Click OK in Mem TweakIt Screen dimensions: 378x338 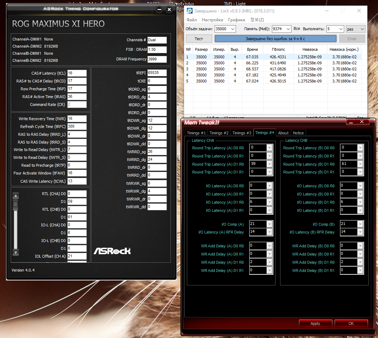[351, 323]
